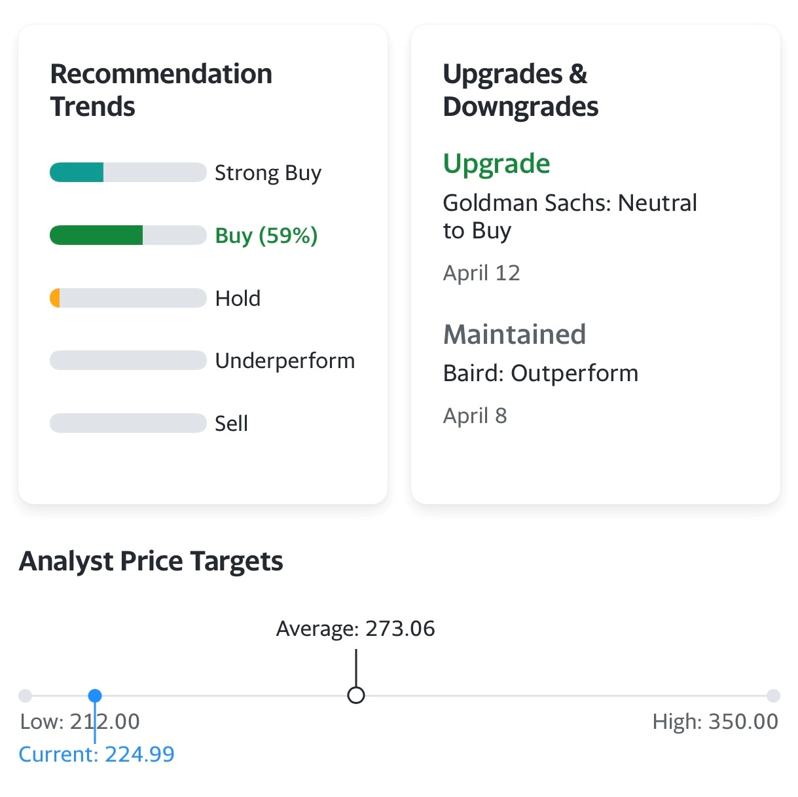Viewport: 798px width, 797px height.
Task: Click the Maintained status text
Action: (x=515, y=334)
